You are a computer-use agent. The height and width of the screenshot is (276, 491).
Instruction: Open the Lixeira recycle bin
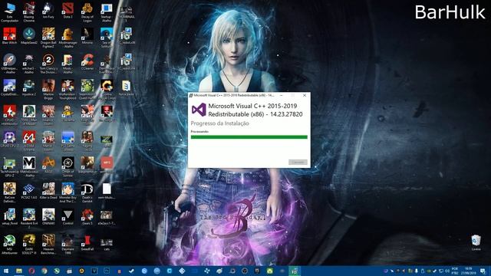click(476, 242)
